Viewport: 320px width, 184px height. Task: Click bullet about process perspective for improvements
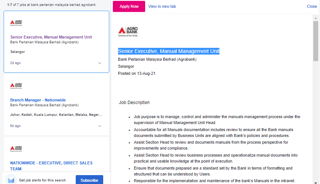pos(211,145)
